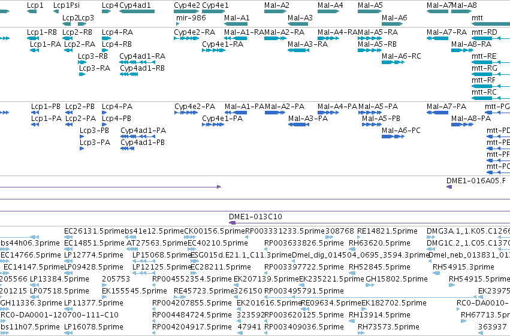
Task: Select the Lcp2-RA transcript
Action: coord(68,50)
